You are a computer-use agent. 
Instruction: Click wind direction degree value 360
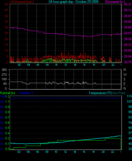(4, 70)
